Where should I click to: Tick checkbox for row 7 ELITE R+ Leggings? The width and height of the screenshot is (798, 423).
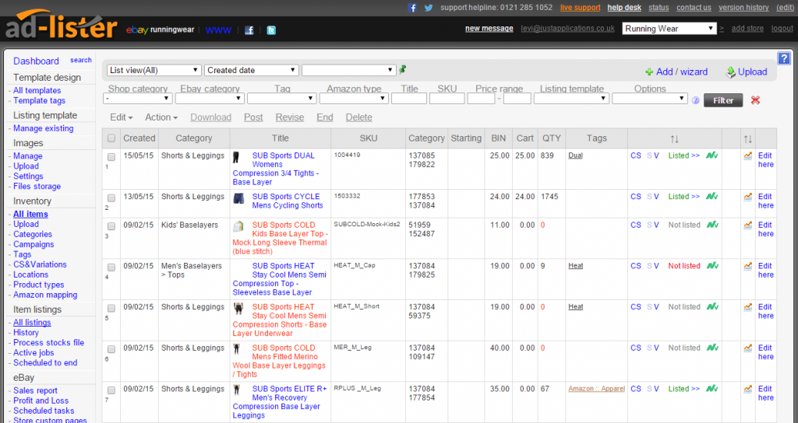(x=111, y=390)
